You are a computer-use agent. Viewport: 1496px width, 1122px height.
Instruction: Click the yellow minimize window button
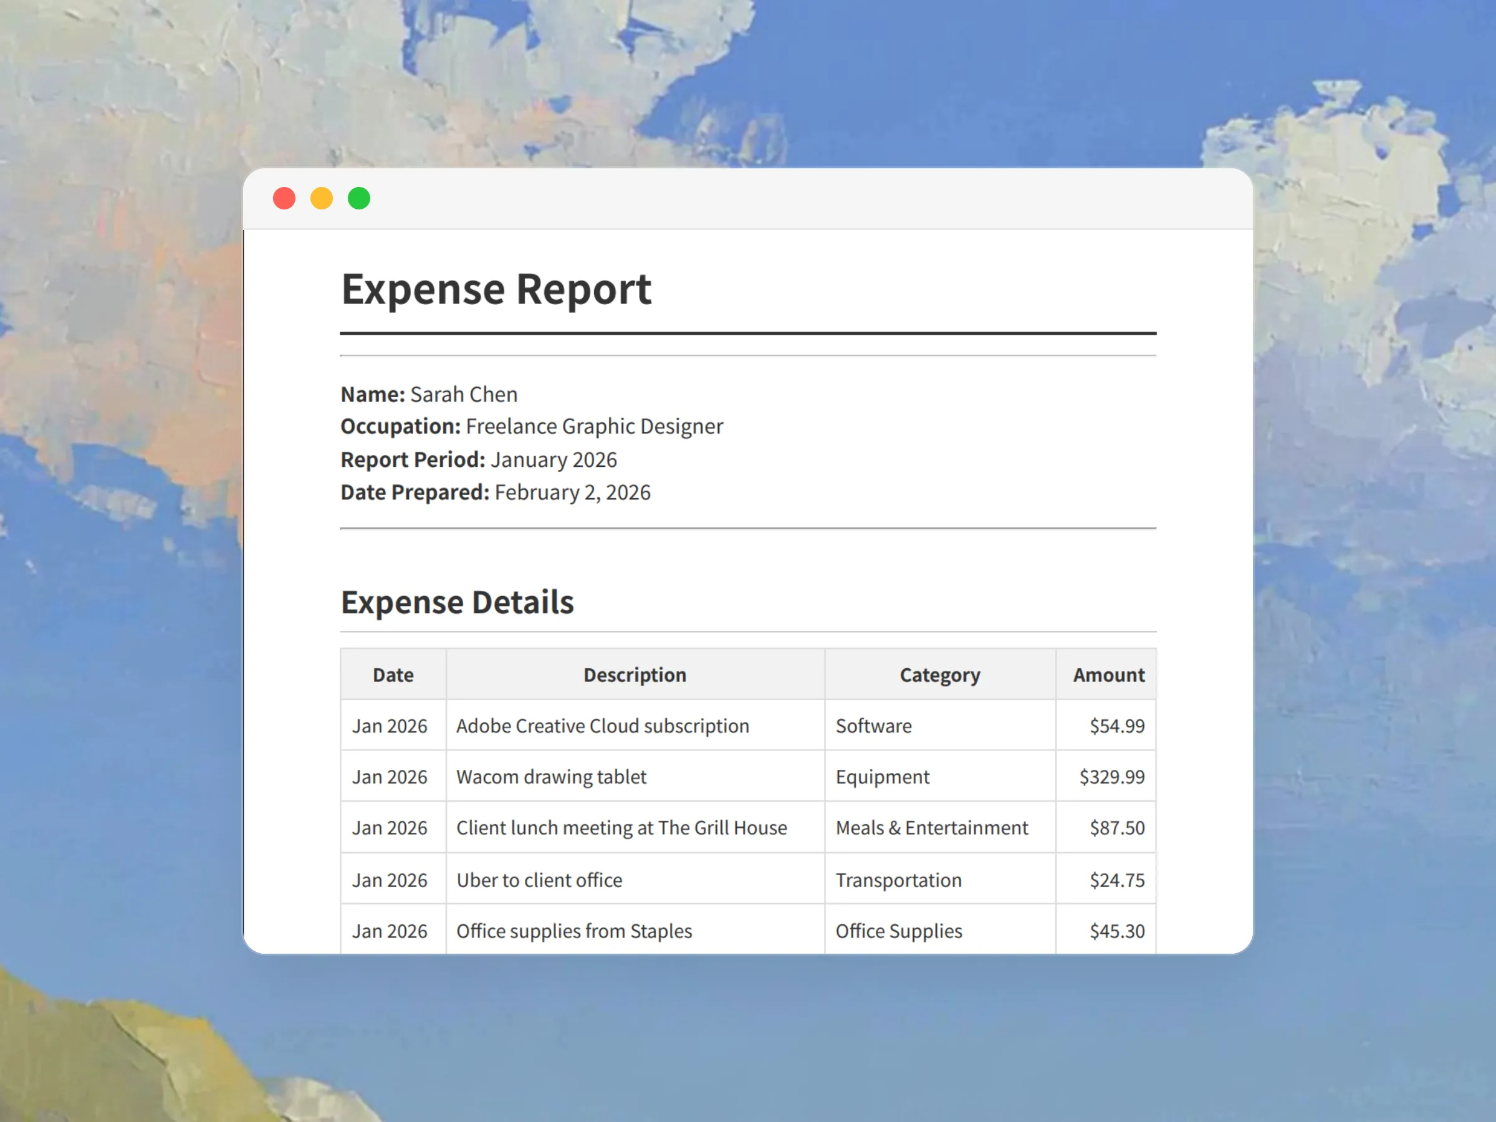pos(321,198)
